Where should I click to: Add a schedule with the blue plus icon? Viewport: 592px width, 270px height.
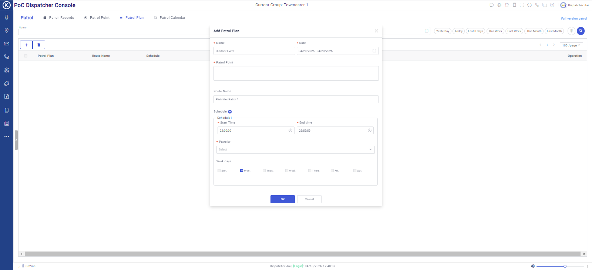[x=230, y=112]
